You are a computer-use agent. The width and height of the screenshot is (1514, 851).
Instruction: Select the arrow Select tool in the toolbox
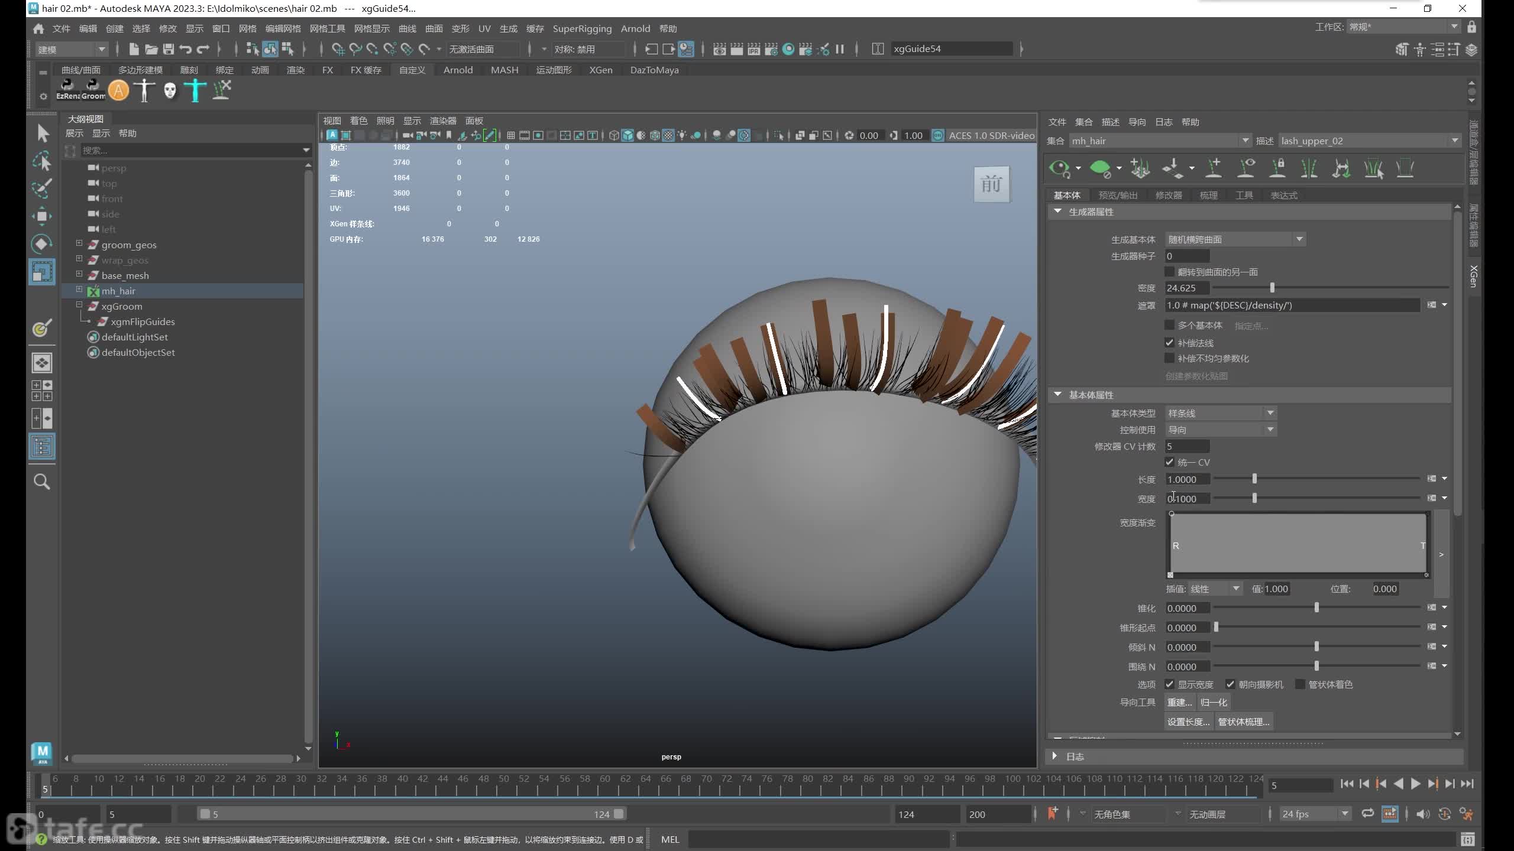coord(42,134)
